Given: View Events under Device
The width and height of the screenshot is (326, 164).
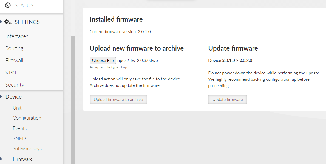Looking at the screenshot, I should 19,128.
